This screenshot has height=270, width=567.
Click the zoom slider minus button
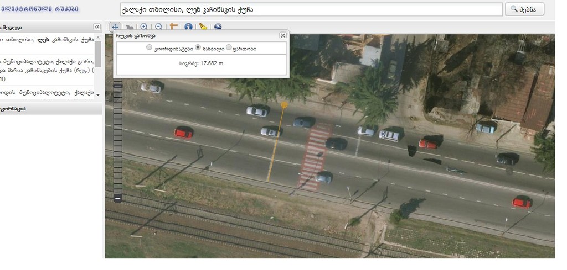[x=117, y=198]
